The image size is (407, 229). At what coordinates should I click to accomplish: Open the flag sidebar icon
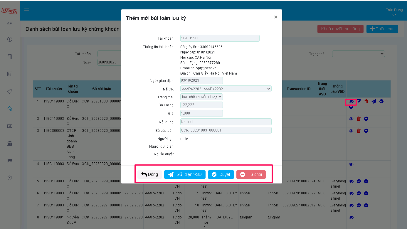point(10,161)
